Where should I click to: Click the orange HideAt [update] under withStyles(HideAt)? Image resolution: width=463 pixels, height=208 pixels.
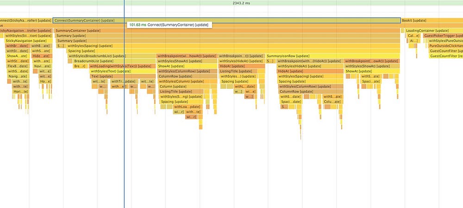(x=310, y=71)
